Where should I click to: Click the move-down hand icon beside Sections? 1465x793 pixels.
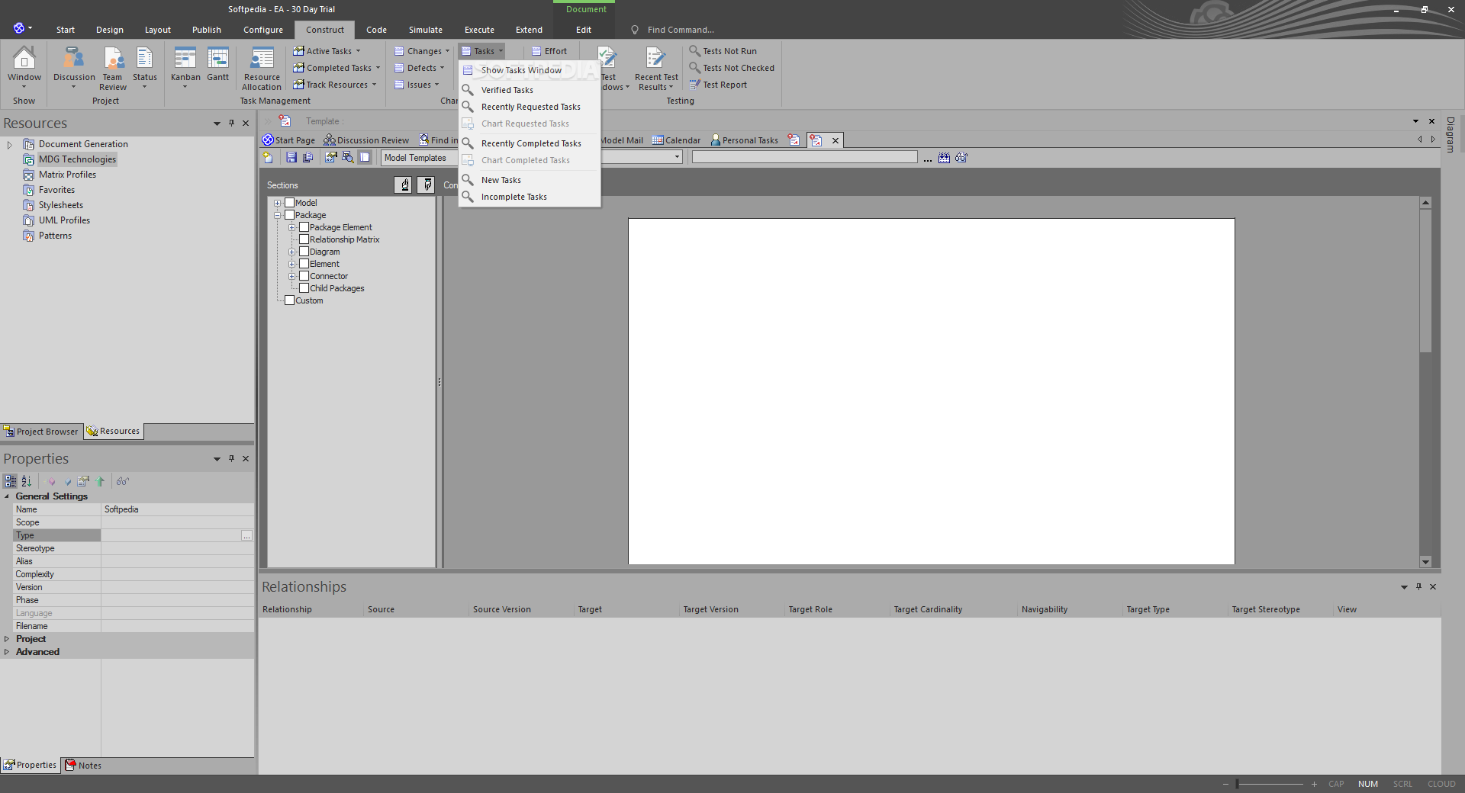pos(427,185)
